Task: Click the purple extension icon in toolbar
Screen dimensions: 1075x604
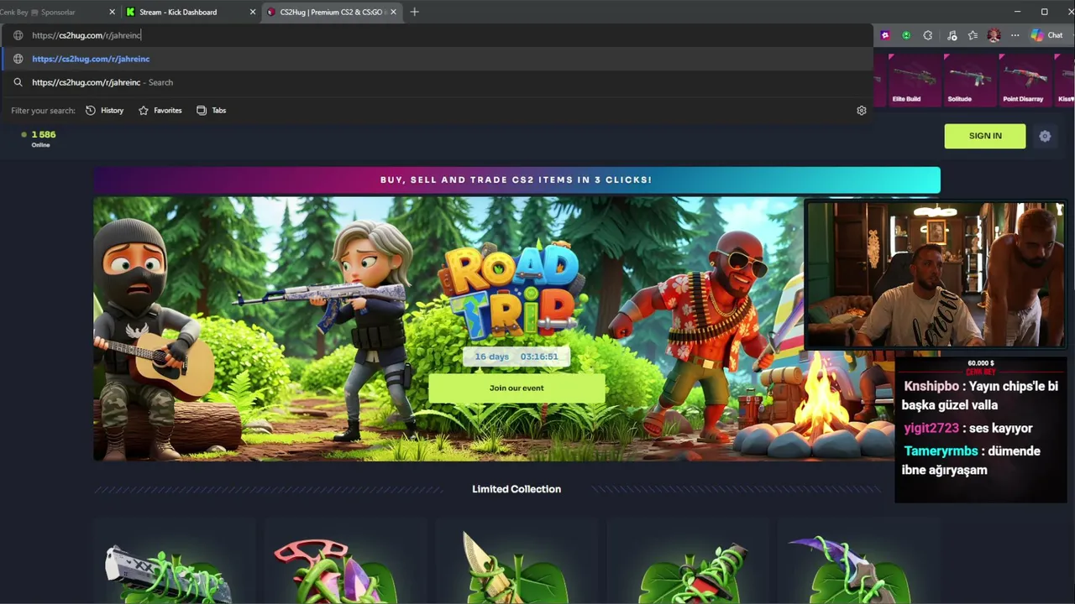Action: (x=884, y=35)
